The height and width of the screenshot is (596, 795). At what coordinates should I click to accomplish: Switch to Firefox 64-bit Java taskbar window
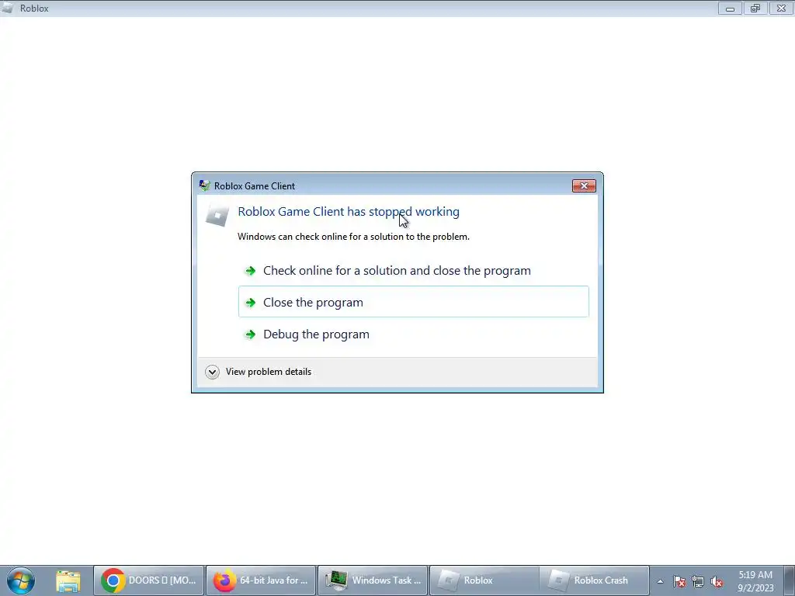tap(261, 580)
